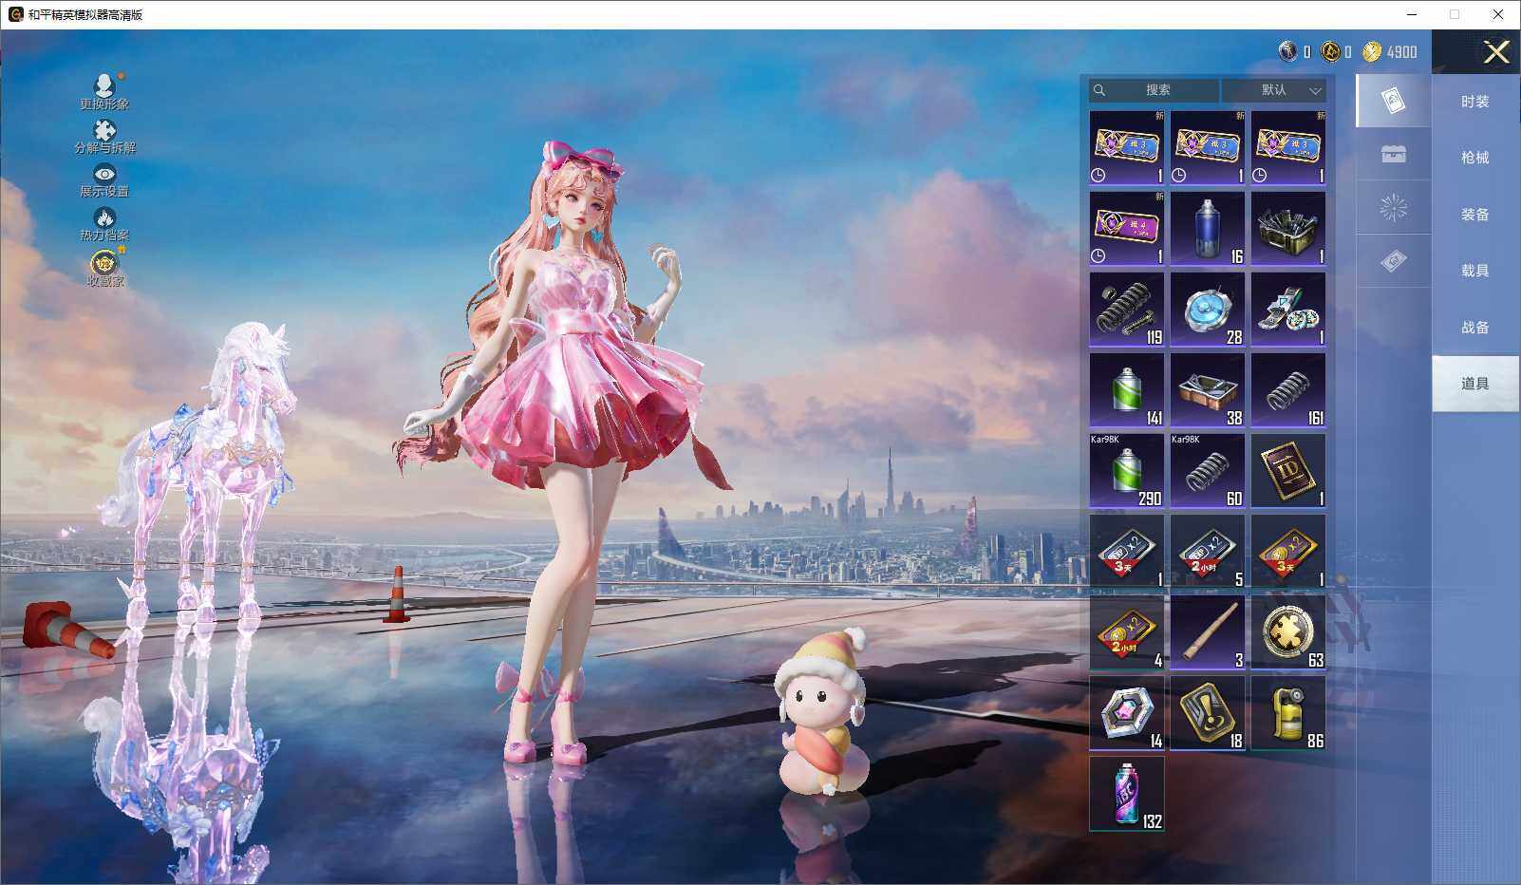The width and height of the screenshot is (1521, 885).
Task: Switch to the 载具 tab
Action: pyautogui.click(x=1475, y=271)
